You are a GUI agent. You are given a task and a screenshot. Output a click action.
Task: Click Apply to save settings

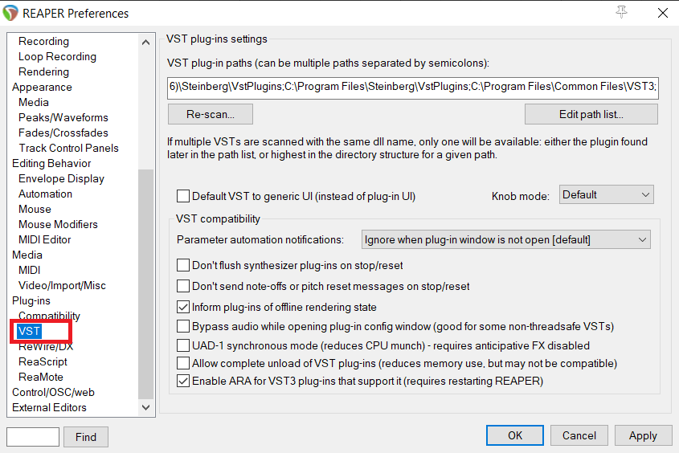pos(643,435)
